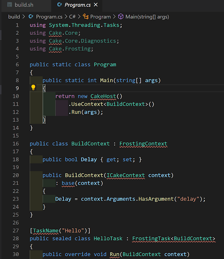Click line number 27 in the gutter

click(16, 230)
